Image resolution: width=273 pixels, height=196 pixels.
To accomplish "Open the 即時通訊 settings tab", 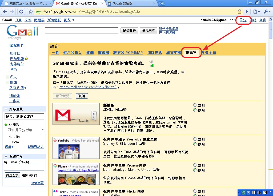I will (x=154, y=53).
